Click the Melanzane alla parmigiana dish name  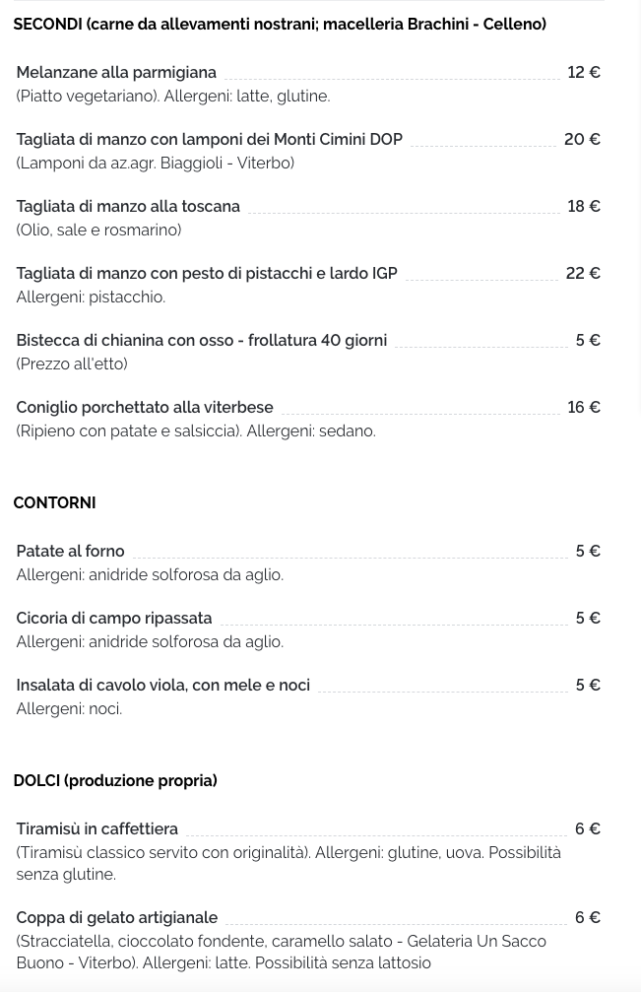(x=116, y=72)
